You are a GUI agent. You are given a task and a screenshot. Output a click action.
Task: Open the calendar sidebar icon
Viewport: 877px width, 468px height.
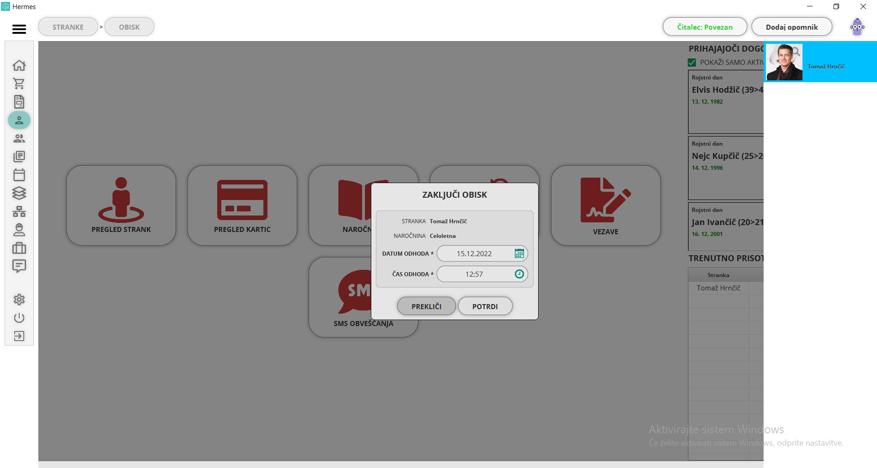pos(19,175)
